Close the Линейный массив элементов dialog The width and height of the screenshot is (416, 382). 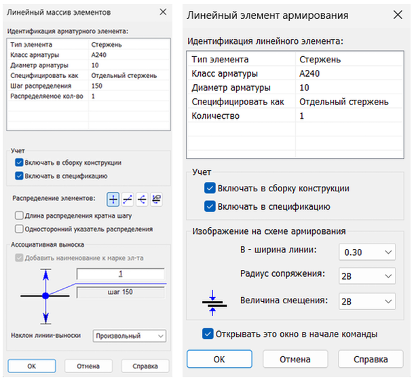coord(162,12)
